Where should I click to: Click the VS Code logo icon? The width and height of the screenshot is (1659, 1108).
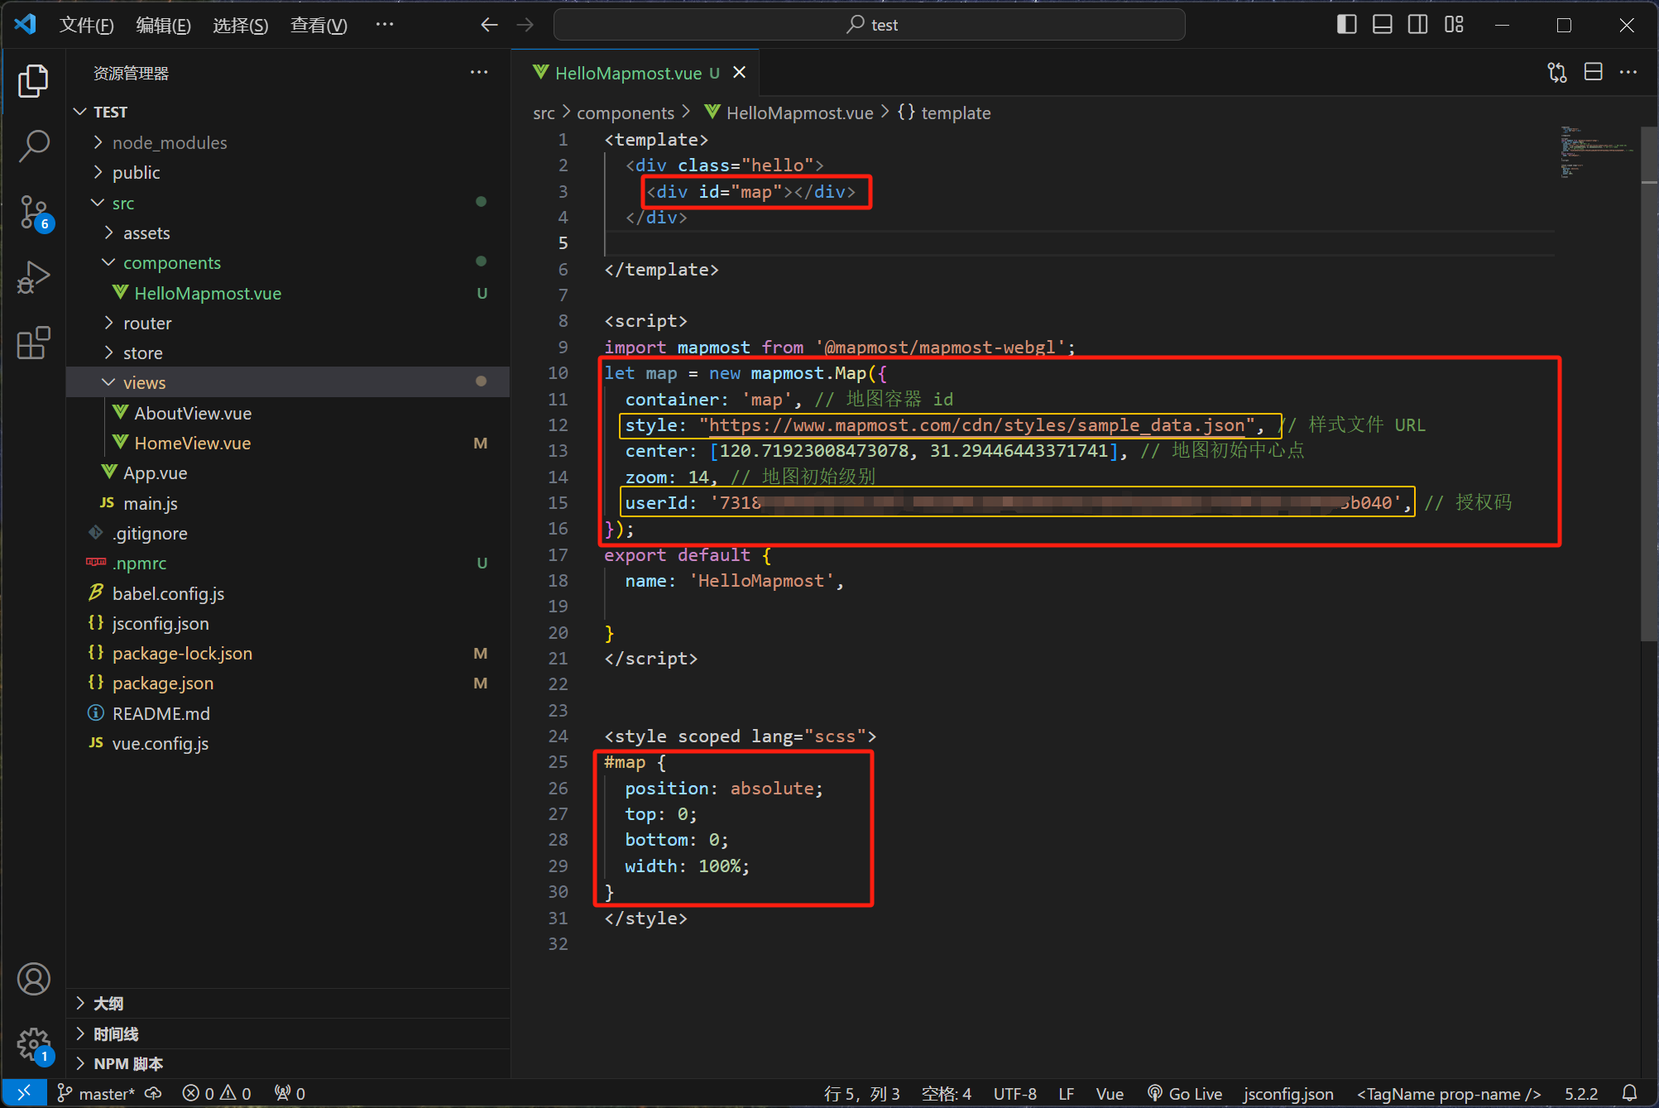click(x=26, y=24)
